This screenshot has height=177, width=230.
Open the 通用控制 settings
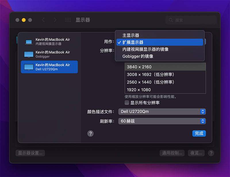pyautogui.click(x=172, y=153)
